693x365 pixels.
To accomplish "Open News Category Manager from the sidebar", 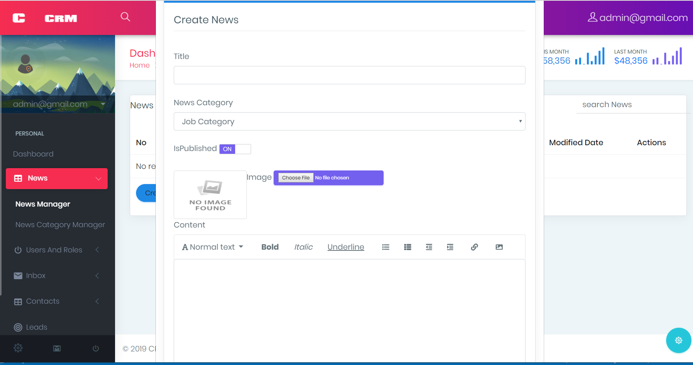I will (60, 224).
